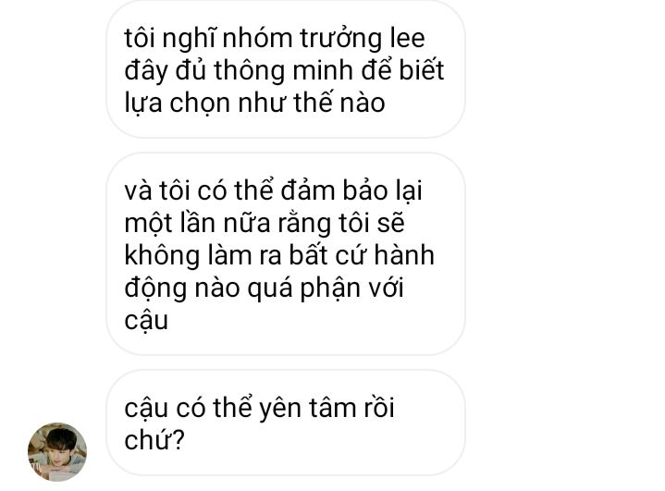Click the text line 'động nào quá phận với'
Screen dimensions: 665x491
click(x=264, y=288)
